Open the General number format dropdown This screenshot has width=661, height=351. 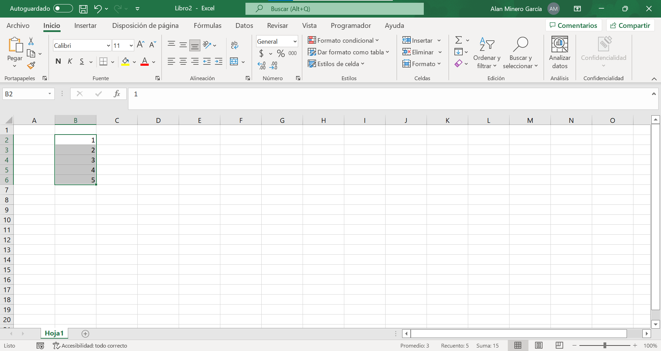tap(295, 42)
